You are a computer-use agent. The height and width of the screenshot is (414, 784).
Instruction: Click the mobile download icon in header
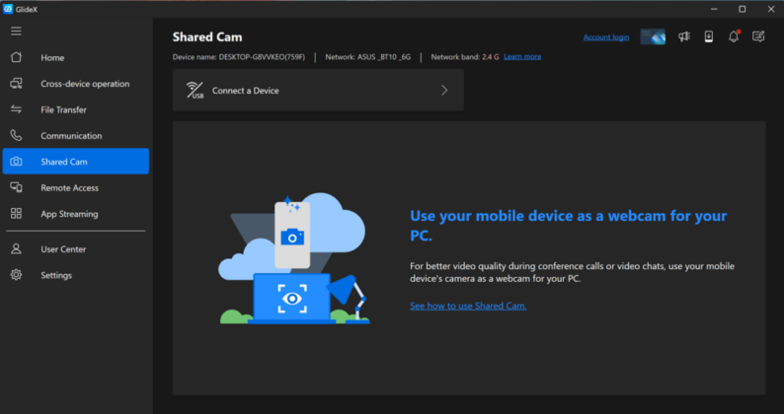709,36
